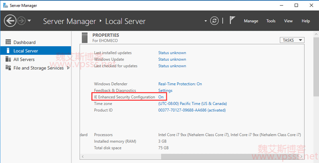Click the Dashboard icon in sidebar
The height and width of the screenshot is (163, 319).
pyautogui.click(x=9, y=42)
